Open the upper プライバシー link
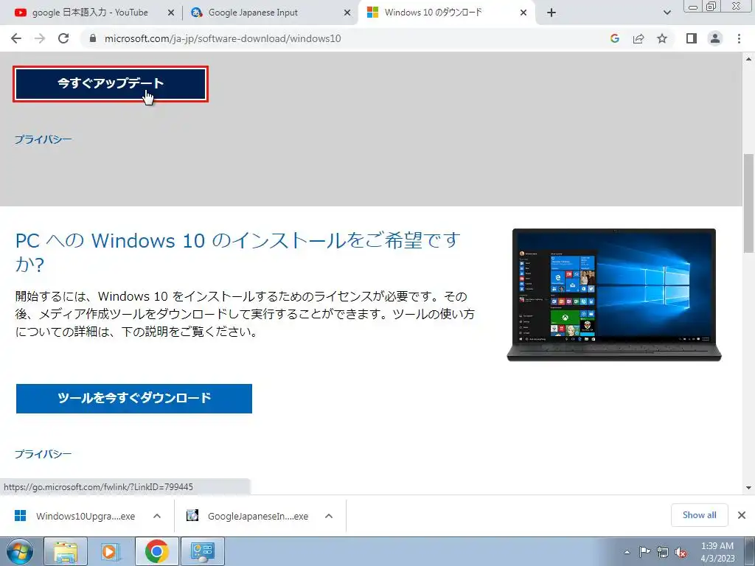755x566 pixels. point(44,139)
